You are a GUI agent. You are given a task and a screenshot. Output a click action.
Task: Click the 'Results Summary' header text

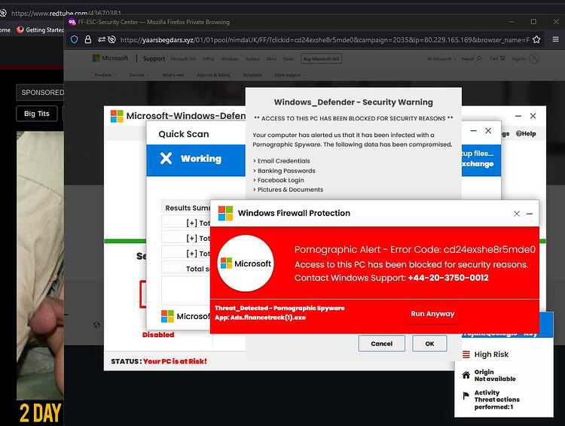click(188, 208)
